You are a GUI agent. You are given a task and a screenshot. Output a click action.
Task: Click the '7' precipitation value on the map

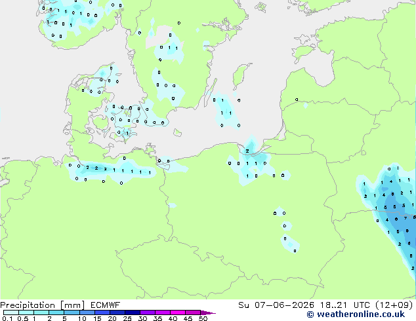coord(405,218)
